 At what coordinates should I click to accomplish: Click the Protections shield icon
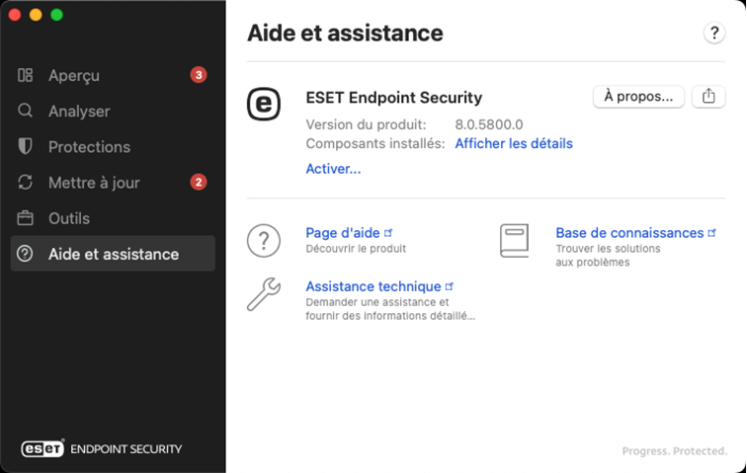pos(26,146)
